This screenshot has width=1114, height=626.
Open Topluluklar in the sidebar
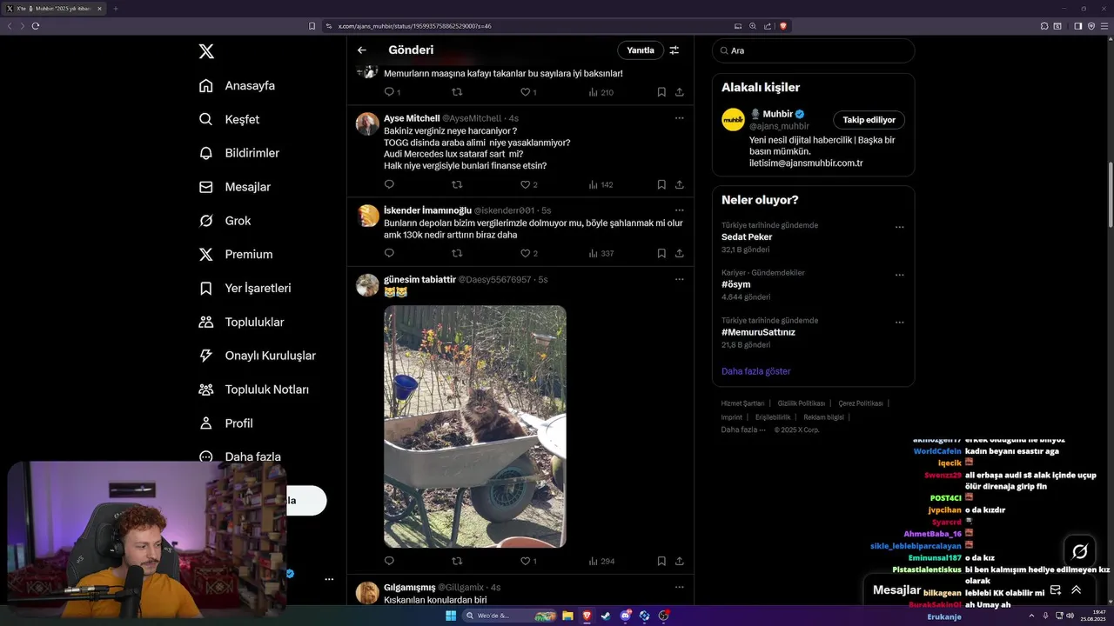(x=241, y=322)
